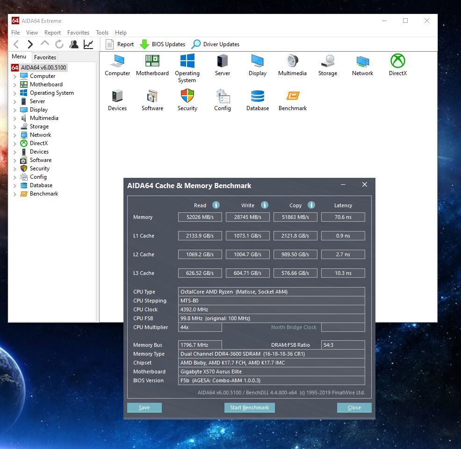Image resolution: width=461 pixels, height=449 pixels.
Task: Open the Software category icon
Action: (152, 100)
